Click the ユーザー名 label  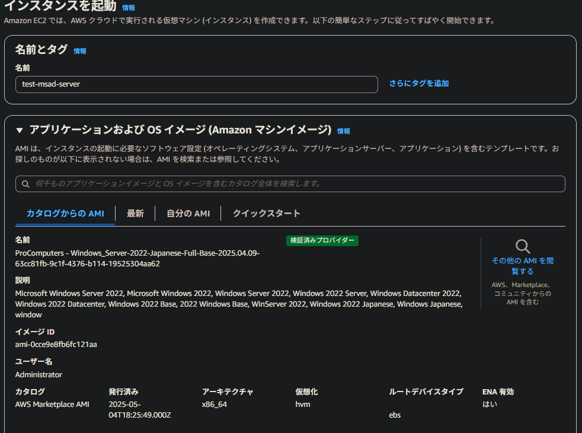34,361
